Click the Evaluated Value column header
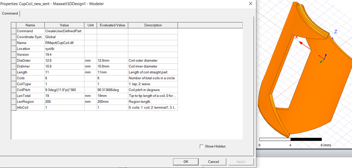This screenshot has height=168, width=352. pyautogui.click(x=112, y=25)
